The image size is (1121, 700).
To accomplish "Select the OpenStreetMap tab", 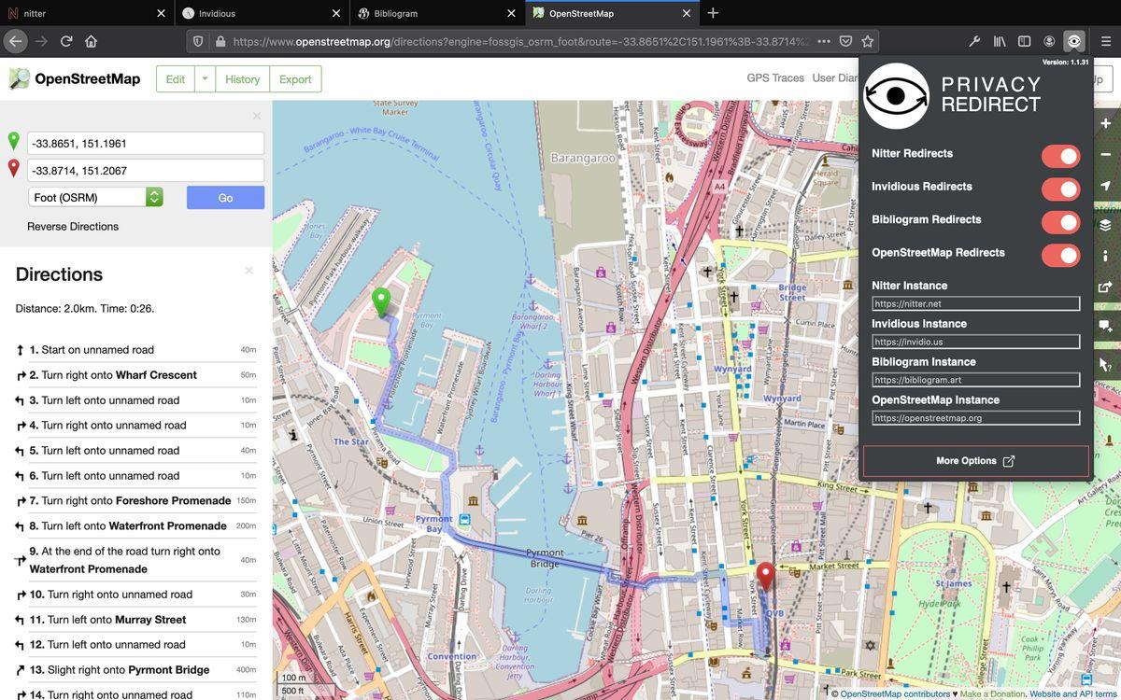I will (612, 13).
